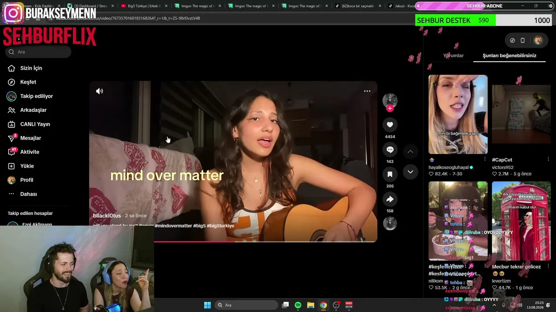Open the hayalkoseogluhayal video thumbnail
The image size is (556, 312).
tap(458, 114)
